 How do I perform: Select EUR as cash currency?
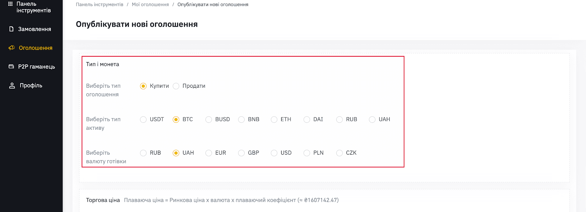coord(209,153)
